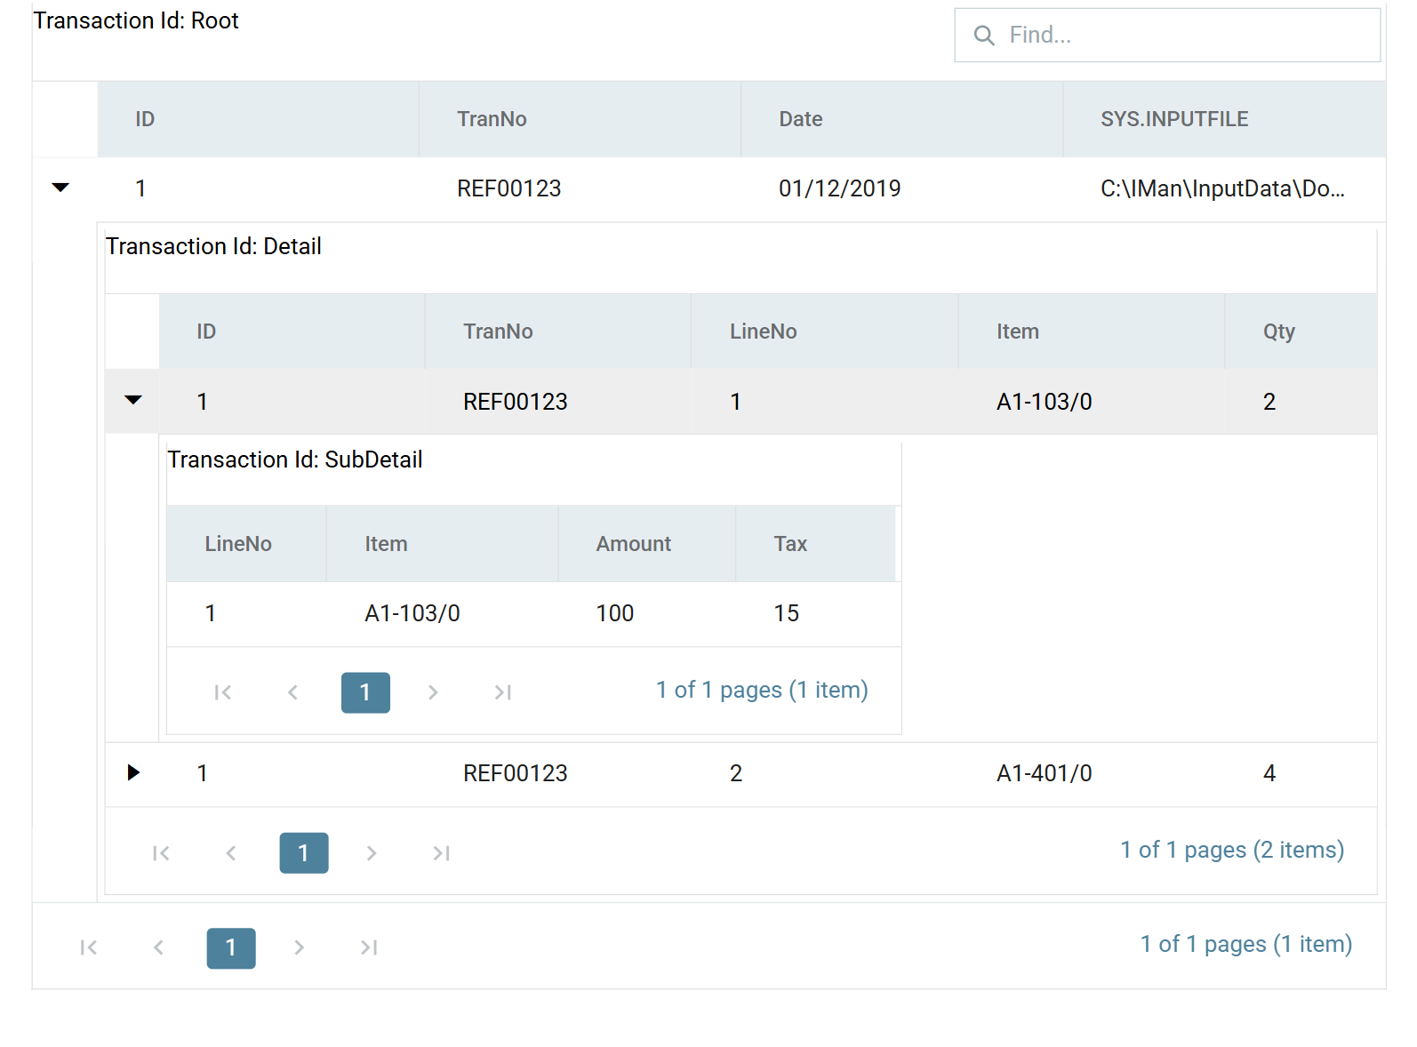Click the A1-401/0 item cell
Screen dimensions: 1417x1047
(1091, 773)
